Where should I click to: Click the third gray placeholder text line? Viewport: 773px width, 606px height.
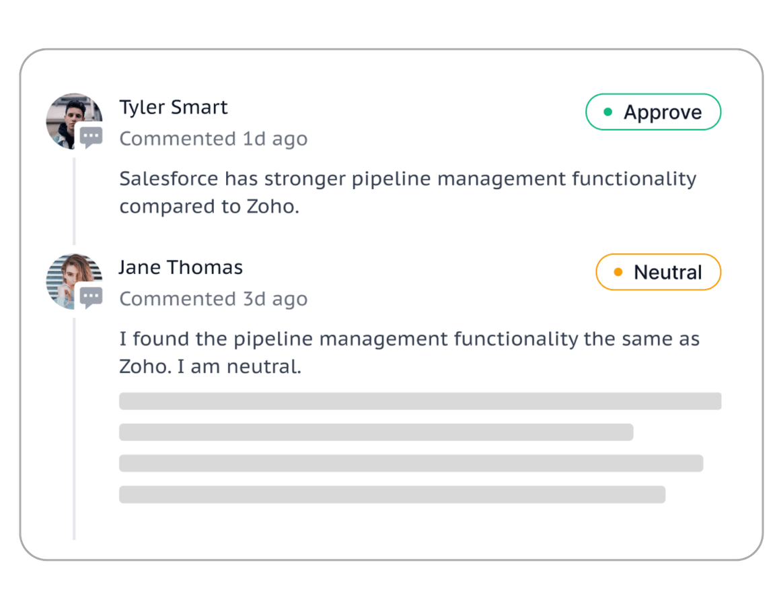point(411,463)
